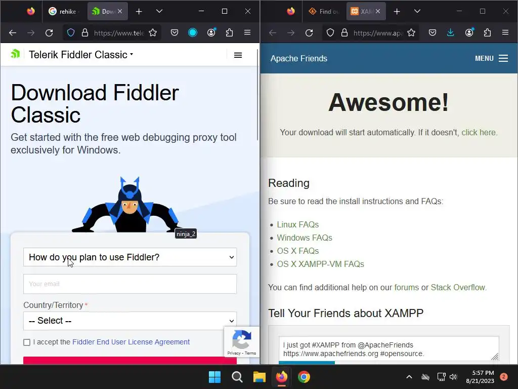This screenshot has width=518, height=389.
Task: Click the green Telerik logo
Action: [15, 54]
